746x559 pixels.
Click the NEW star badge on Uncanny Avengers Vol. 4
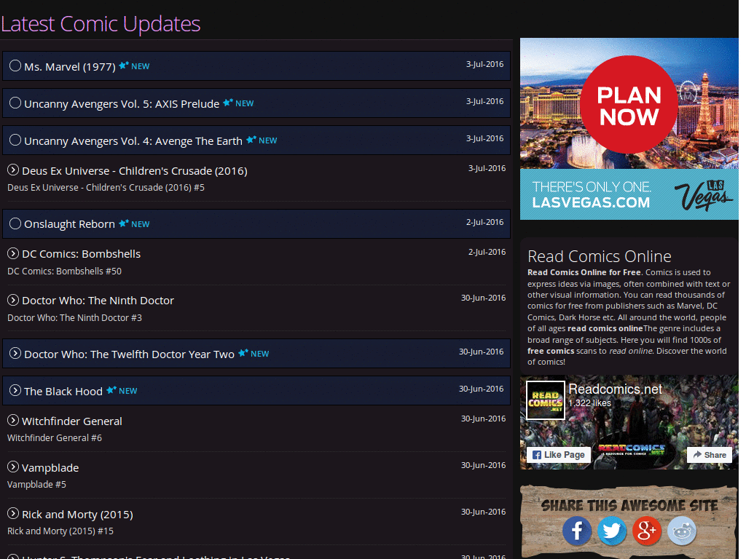(262, 140)
